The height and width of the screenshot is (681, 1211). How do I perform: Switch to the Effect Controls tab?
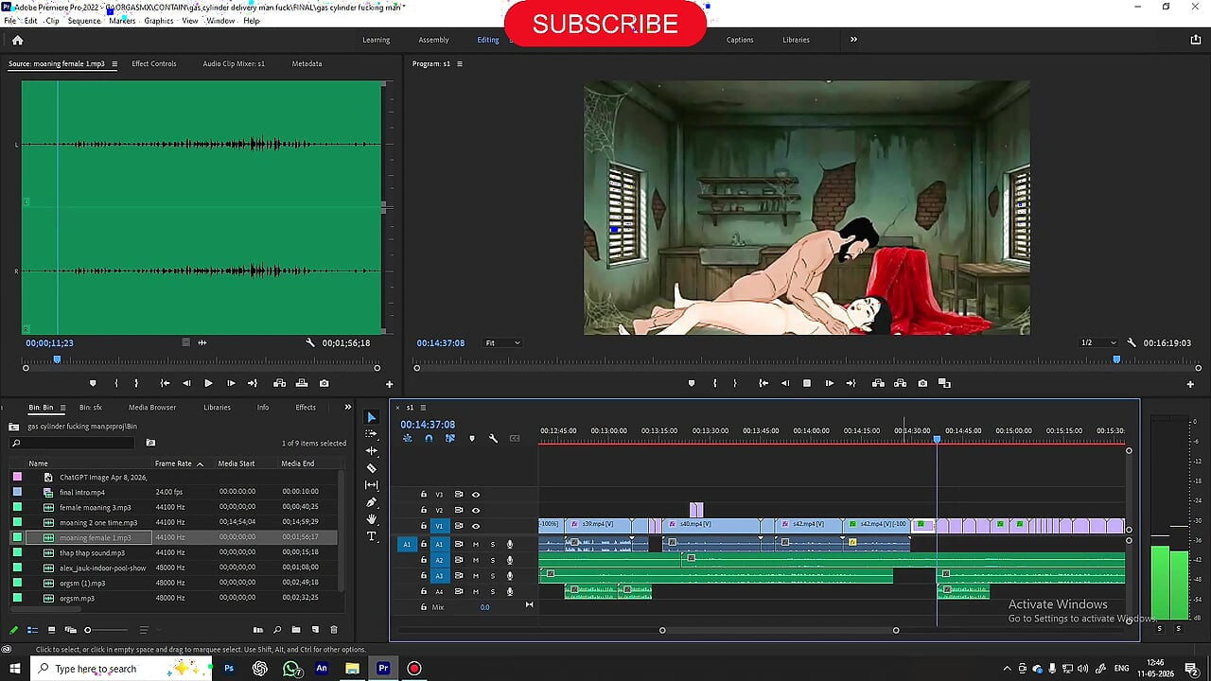click(x=154, y=64)
